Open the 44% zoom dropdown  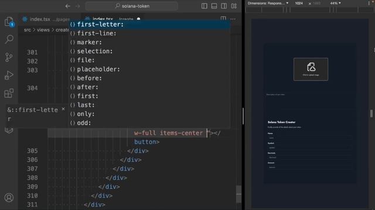(x=335, y=3)
